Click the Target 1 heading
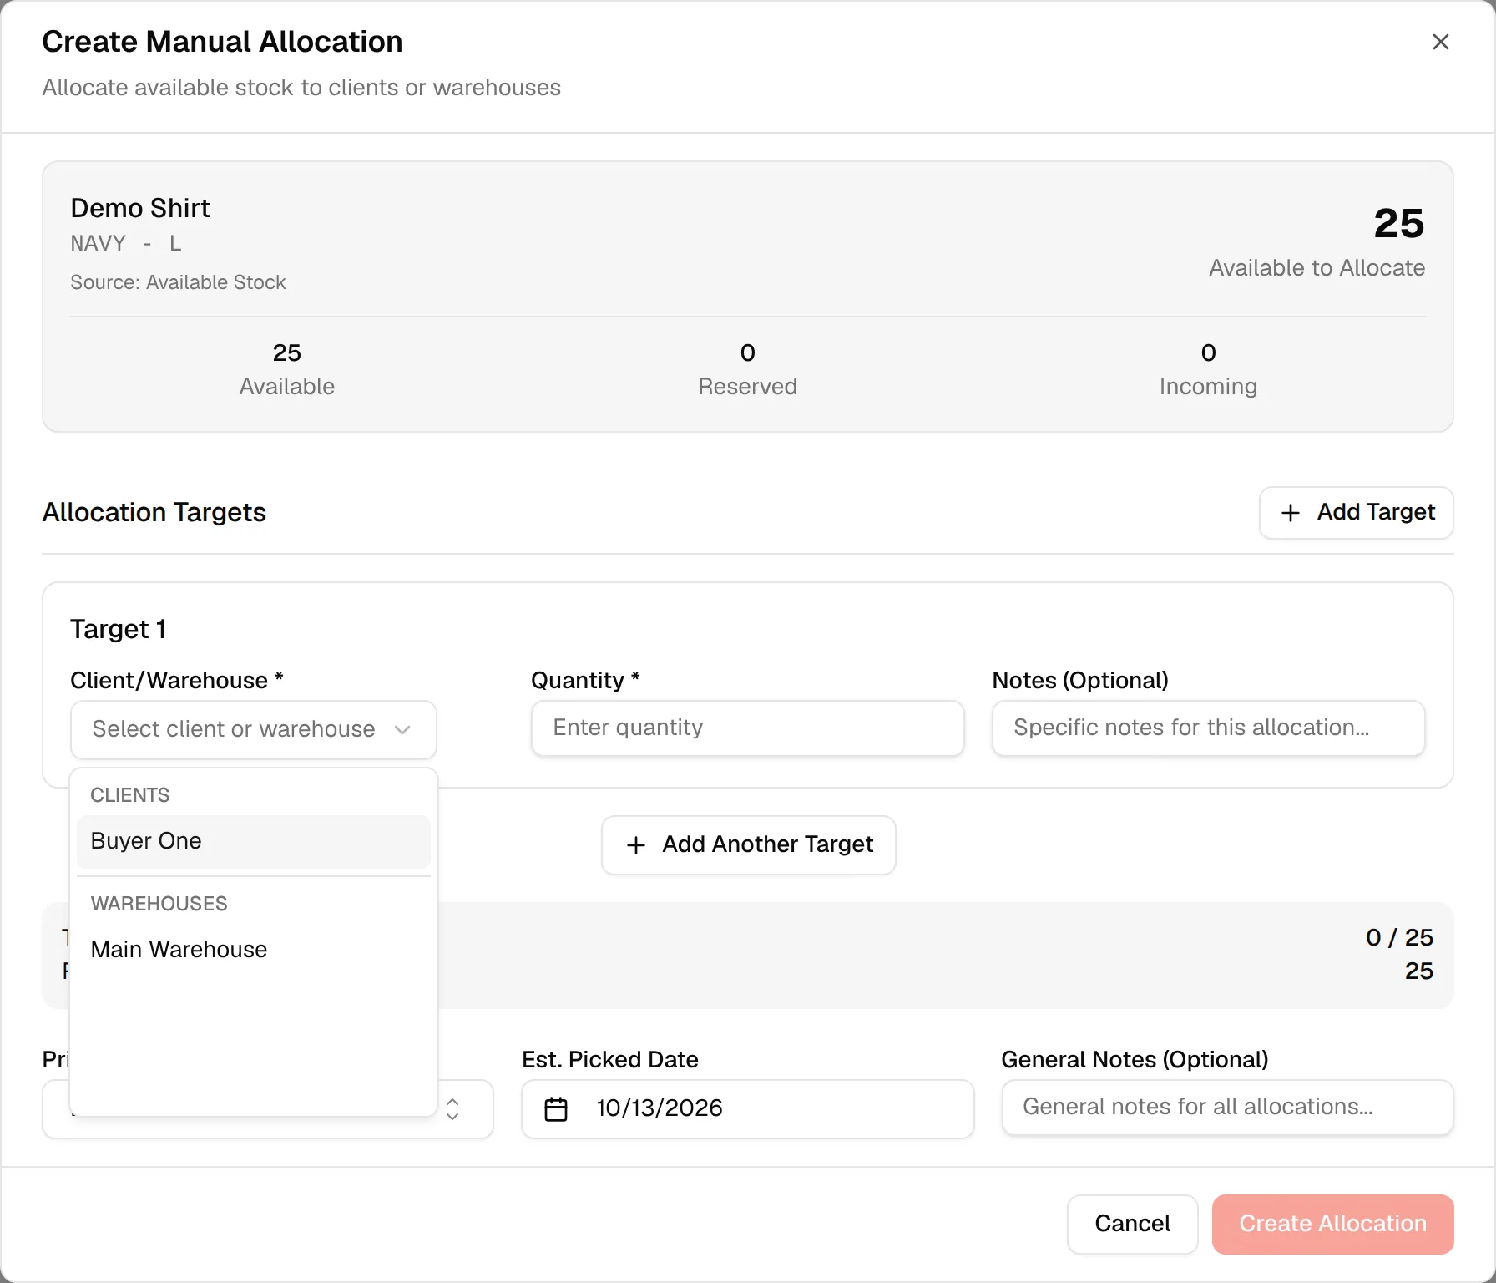Image resolution: width=1496 pixels, height=1283 pixels. [x=118, y=629]
